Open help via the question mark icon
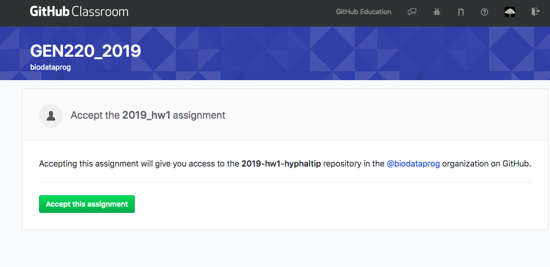This screenshot has width=550, height=267. click(x=484, y=11)
